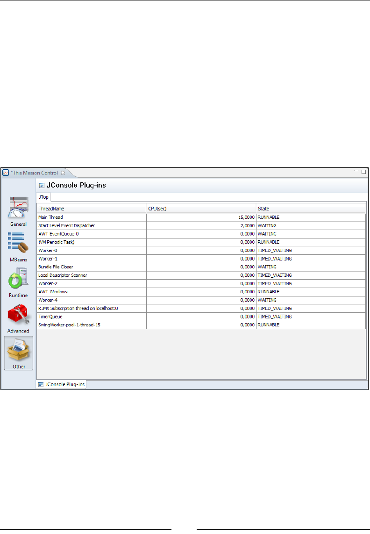Select the TimerQueue thread row
370x534 pixels.
(201, 317)
